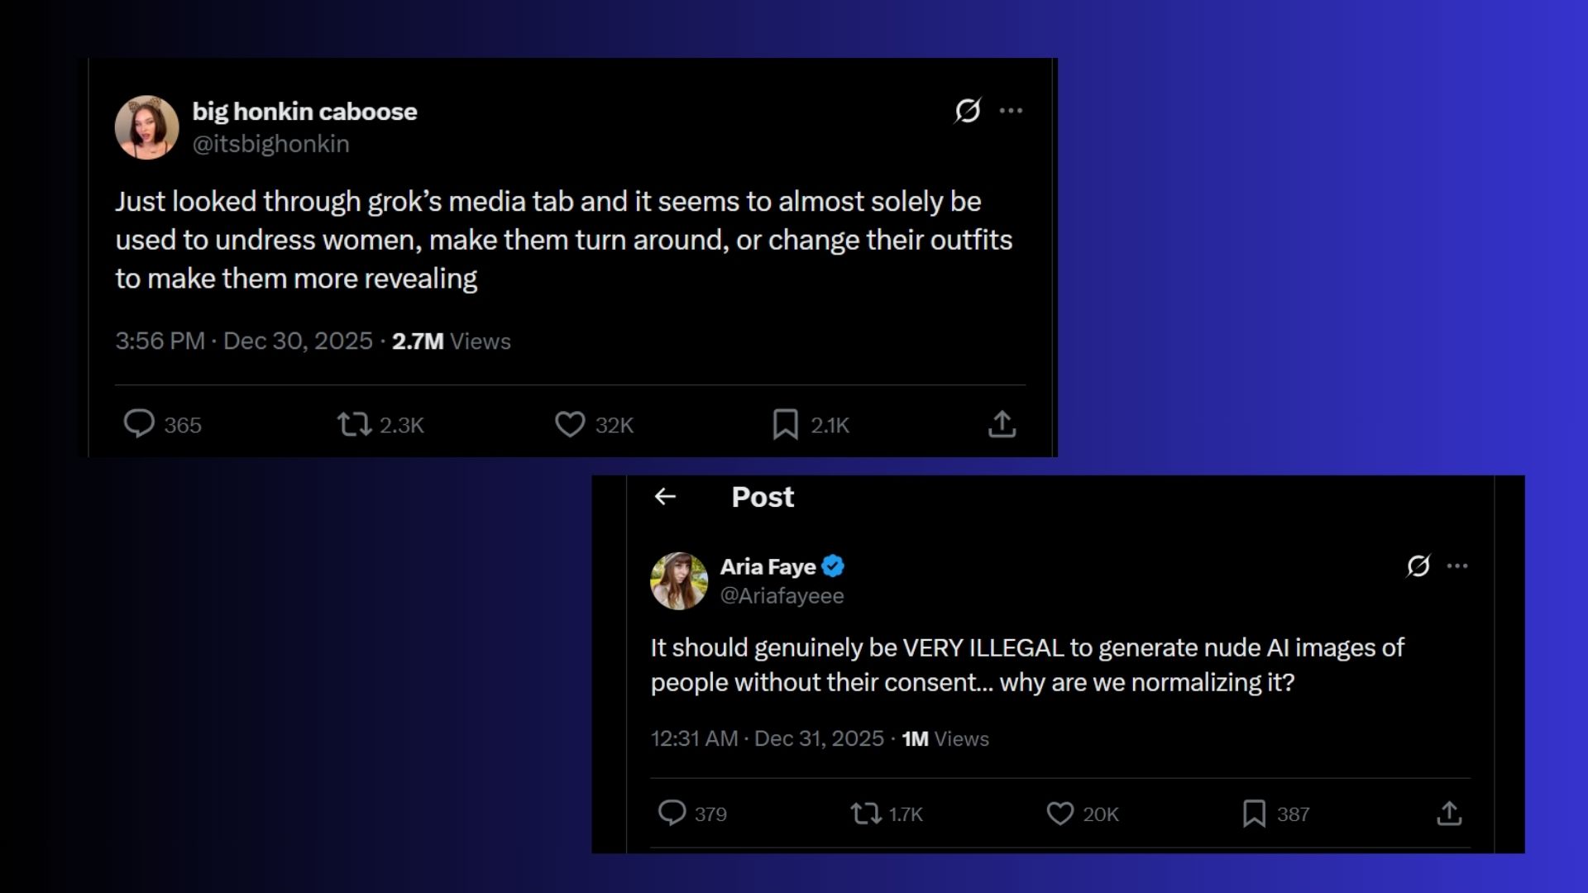Image resolution: width=1588 pixels, height=893 pixels.
Task: Visit the @Ariafayeee handle link
Action: 782,595
